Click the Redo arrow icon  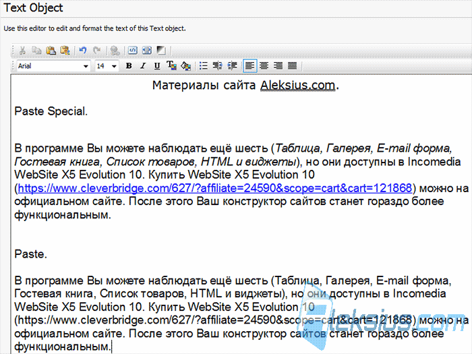point(97,51)
